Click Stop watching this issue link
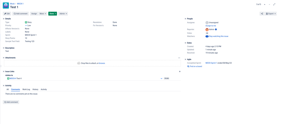281x124 pixels. pos(219,36)
